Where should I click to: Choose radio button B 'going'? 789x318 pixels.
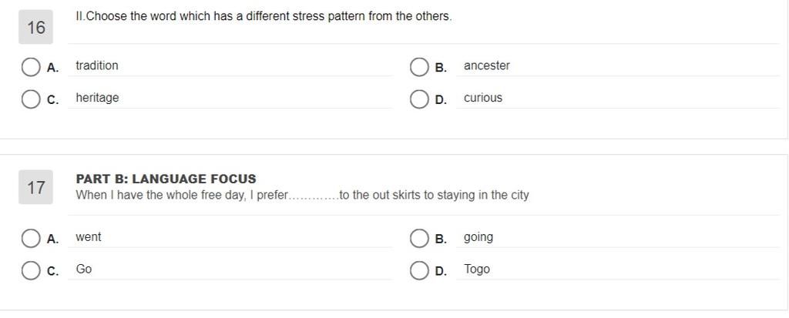tap(419, 239)
